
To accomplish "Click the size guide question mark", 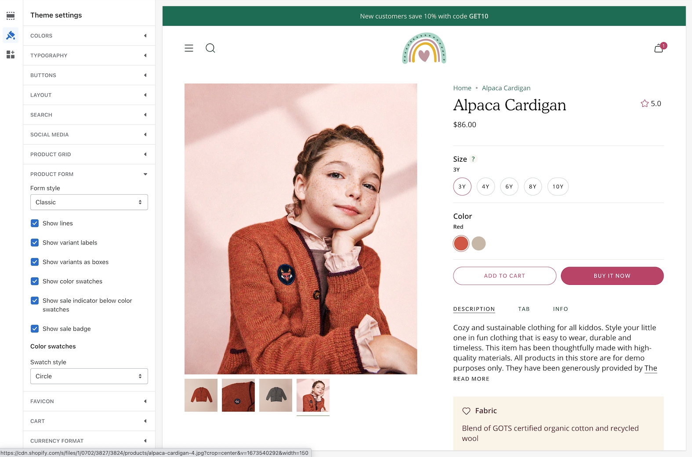I will [x=473, y=159].
